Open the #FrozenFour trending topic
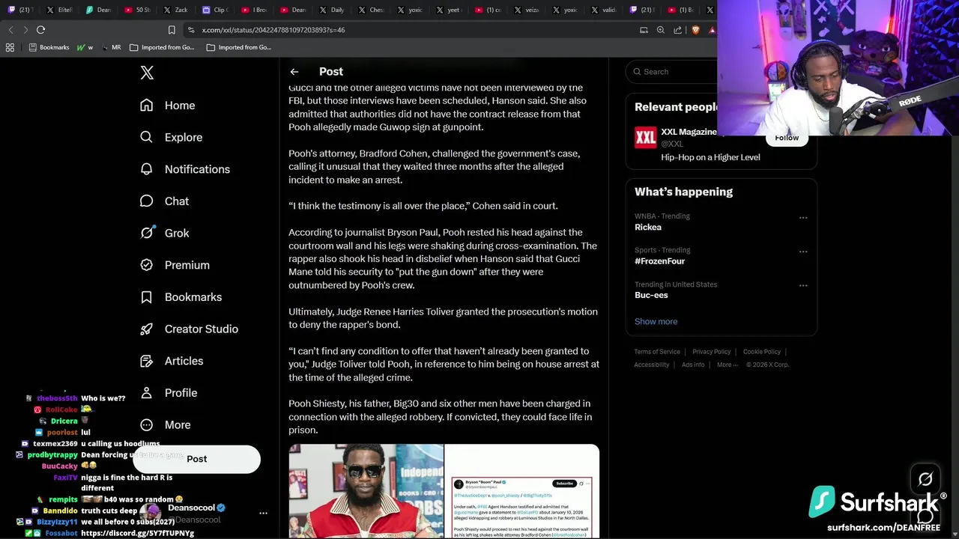The image size is (959, 539). [660, 261]
